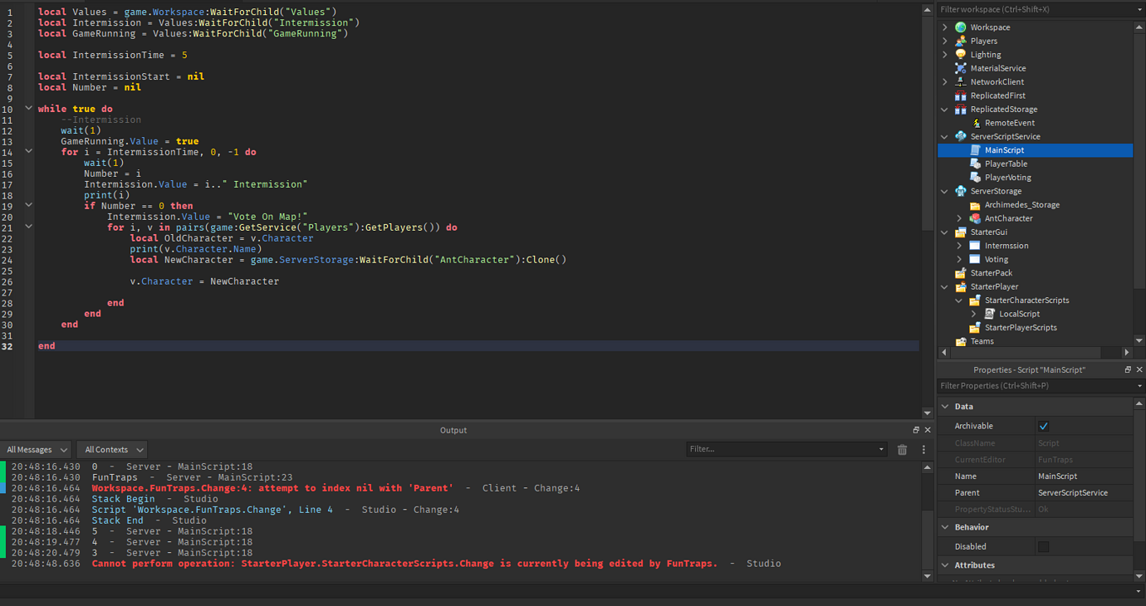Open the Output three-dot options menu

tap(923, 449)
